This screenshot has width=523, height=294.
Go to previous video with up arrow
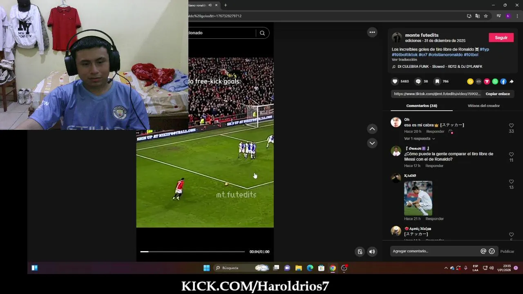tap(372, 129)
